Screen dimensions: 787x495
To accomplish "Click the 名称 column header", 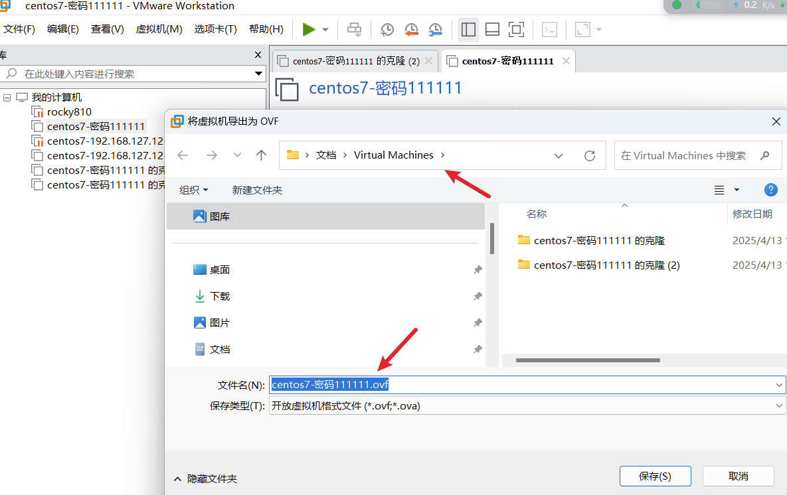I will [537, 214].
